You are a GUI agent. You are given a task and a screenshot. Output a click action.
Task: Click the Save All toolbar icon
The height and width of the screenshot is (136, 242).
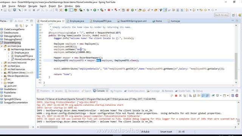[x=9, y=10]
